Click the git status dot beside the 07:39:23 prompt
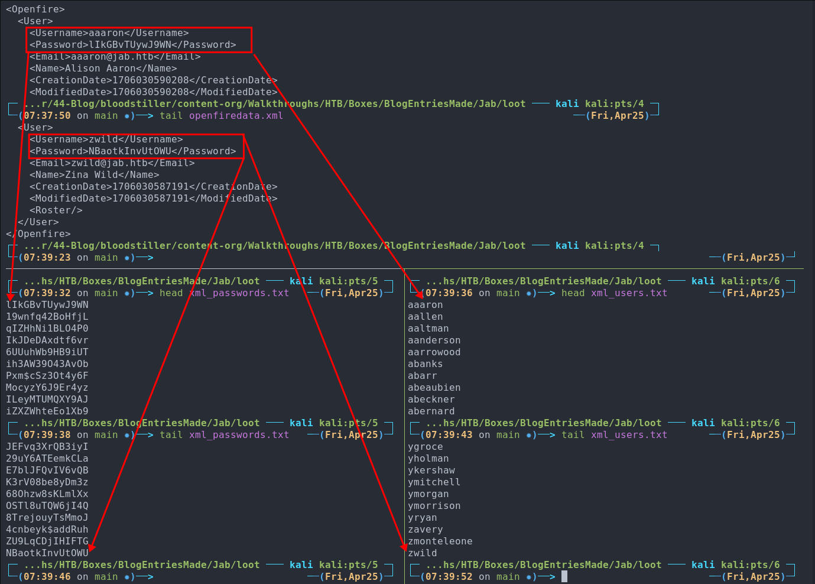 126,258
